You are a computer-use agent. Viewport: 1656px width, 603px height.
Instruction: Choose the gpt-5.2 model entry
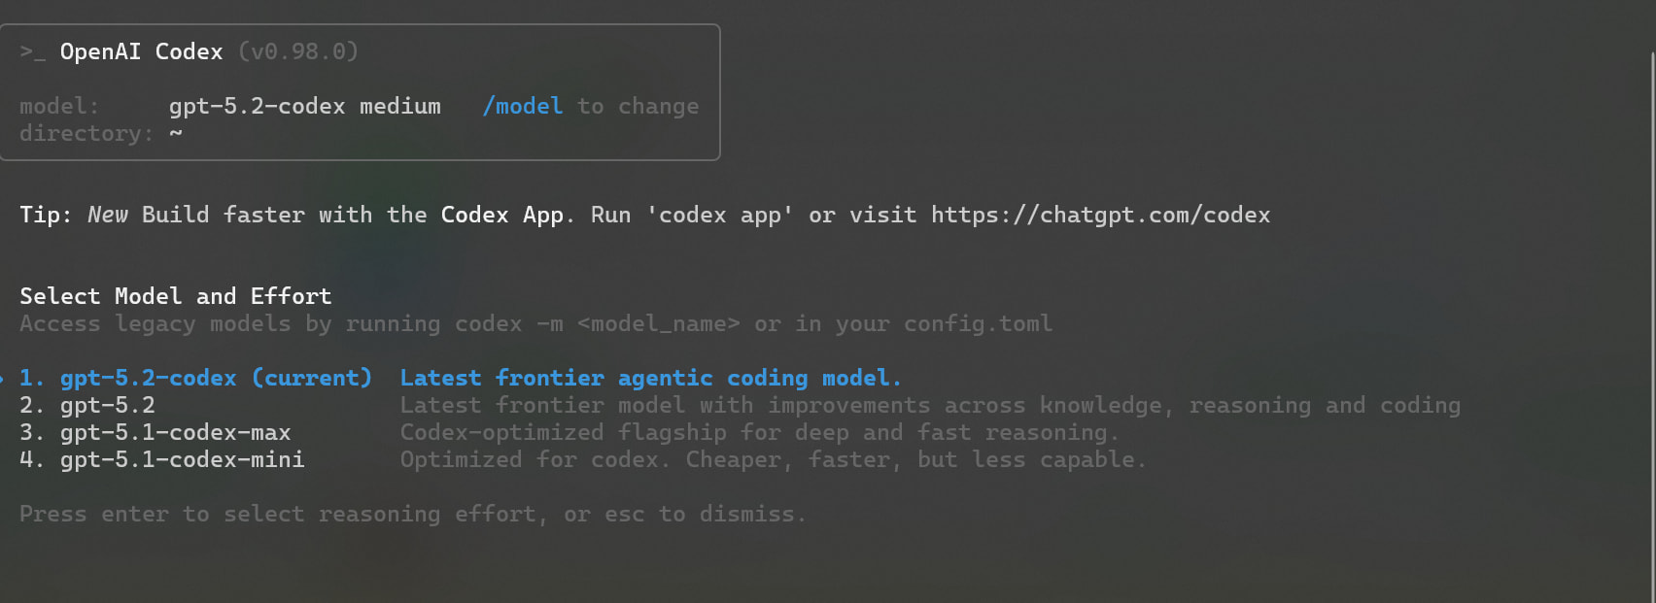point(107,405)
